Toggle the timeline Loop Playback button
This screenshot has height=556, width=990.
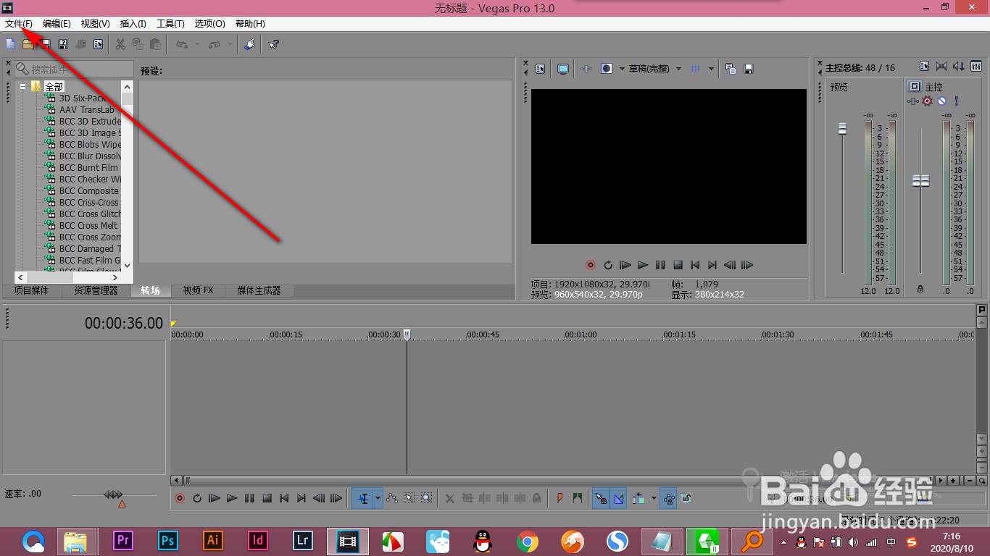pos(197,498)
